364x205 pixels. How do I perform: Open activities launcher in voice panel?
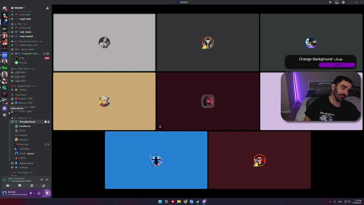pyautogui.click(x=32, y=186)
